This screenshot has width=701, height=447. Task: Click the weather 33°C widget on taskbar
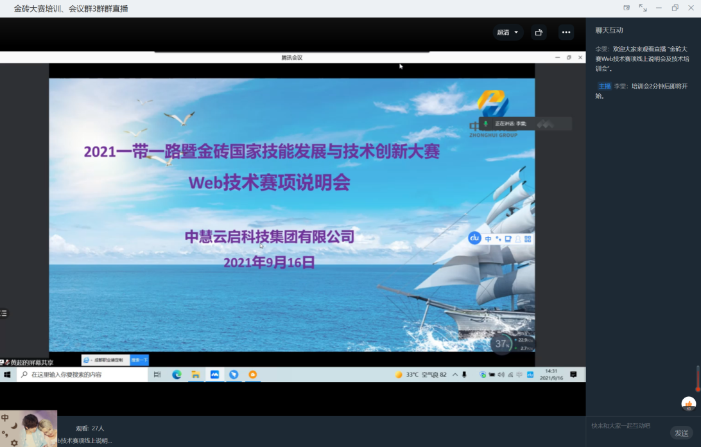(x=420, y=374)
